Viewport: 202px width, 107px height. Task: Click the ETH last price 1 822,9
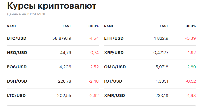pyautogui.click(x=161, y=38)
